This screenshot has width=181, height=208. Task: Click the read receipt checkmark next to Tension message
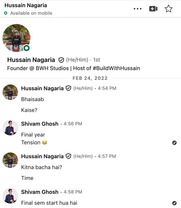(x=174, y=143)
